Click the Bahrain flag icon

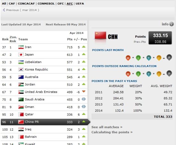point(21,137)
